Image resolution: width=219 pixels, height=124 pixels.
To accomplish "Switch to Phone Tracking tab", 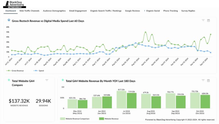I will point(171,11).
